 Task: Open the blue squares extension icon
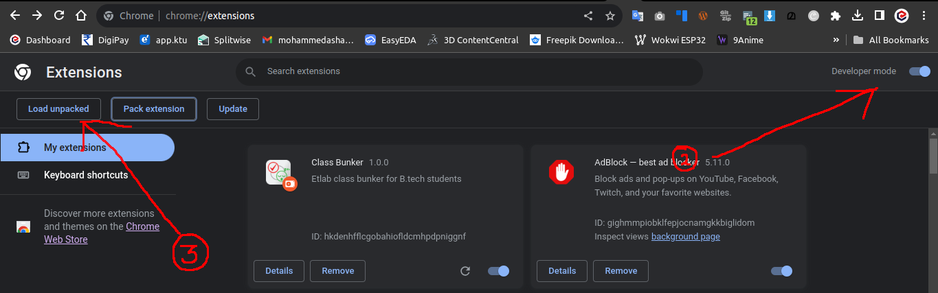[x=682, y=15]
